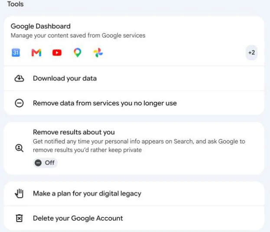Open the Google Calendar icon in Dashboard
The width and height of the screenshot is (270, 232).
[16, 53]
